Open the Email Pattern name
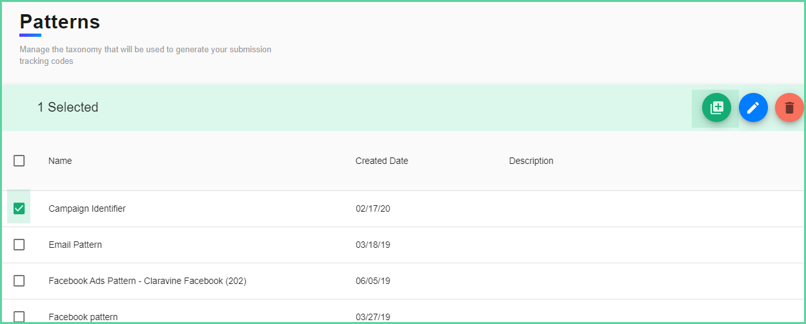Image resolution: width=806 pixels, height=324 pixels. 76,245
